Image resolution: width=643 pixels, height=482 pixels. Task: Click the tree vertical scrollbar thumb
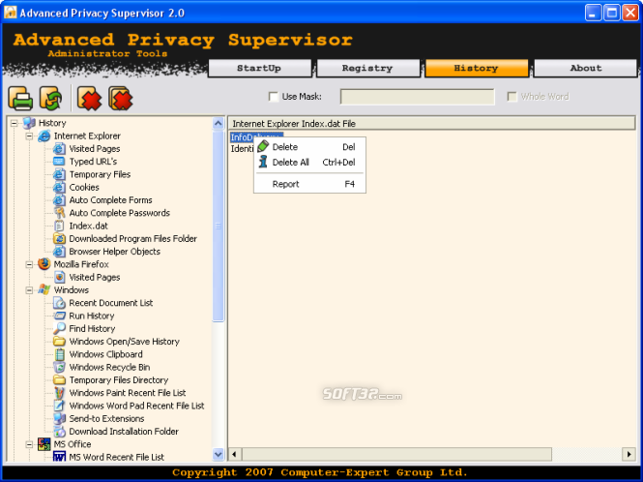(x=219, y=226)
